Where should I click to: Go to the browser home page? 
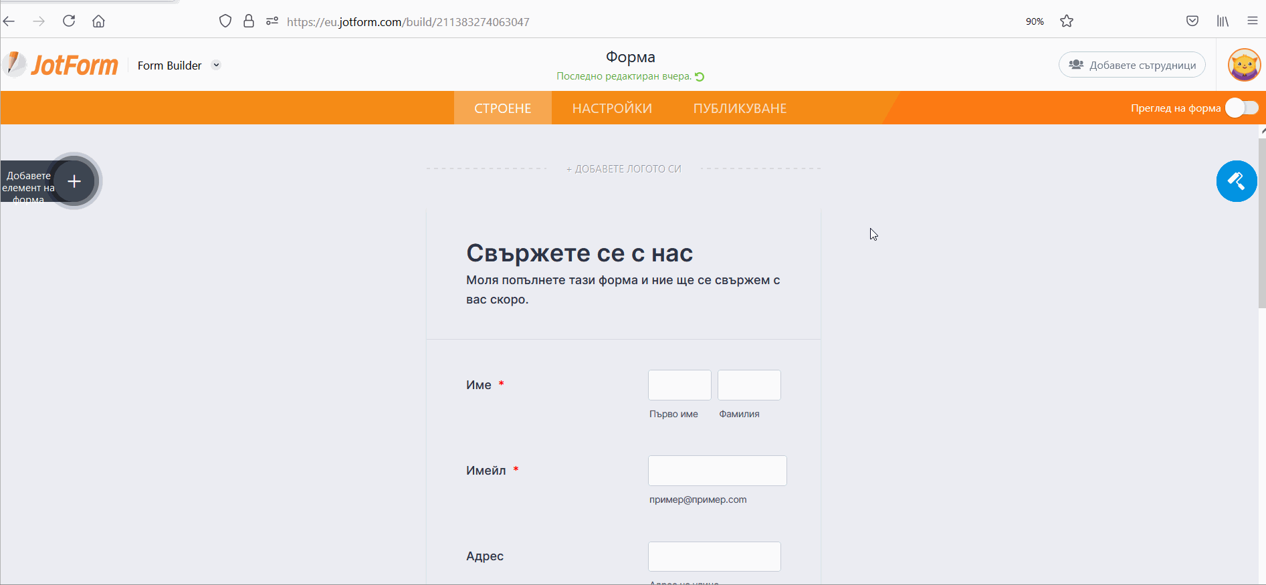click(x=98, y=21)
